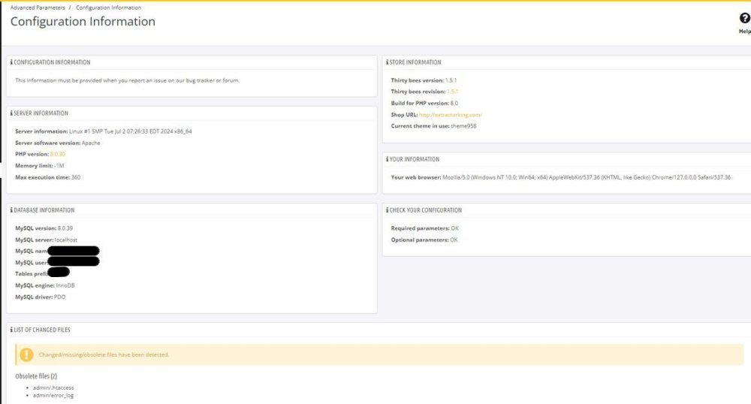751x404 pixels.
Task: Click the info icon beside Your Information header
Action: tap(388, 159)
